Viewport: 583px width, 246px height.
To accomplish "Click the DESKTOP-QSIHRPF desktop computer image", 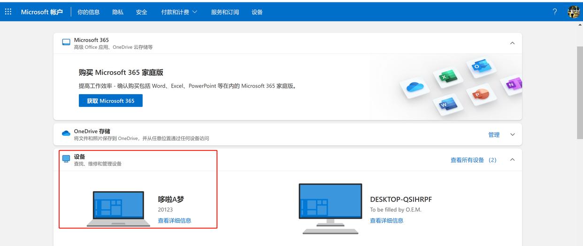I will click(330, 209).
